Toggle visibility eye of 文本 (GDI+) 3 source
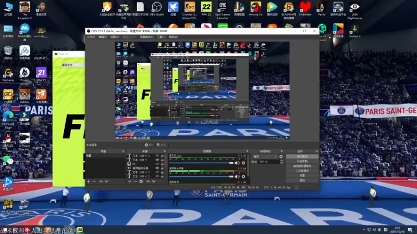 coord(157,172)
